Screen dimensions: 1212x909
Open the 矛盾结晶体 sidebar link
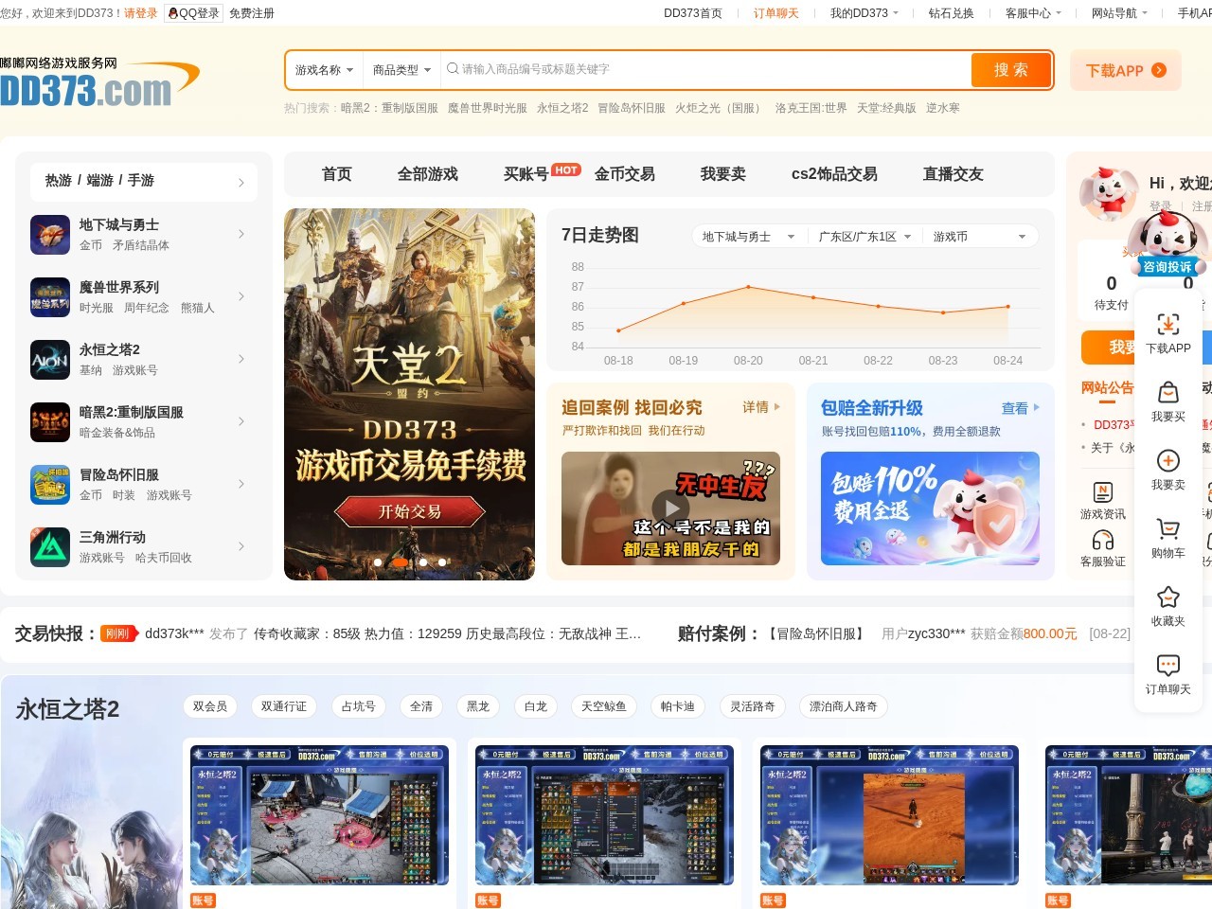pos(141,245)
